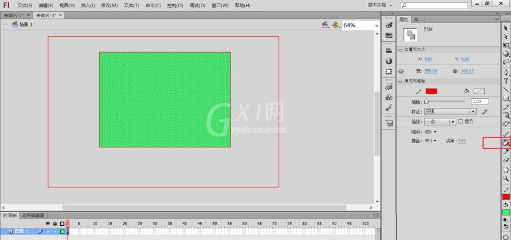The width and height of the screenshot is (511, 240).
Task: Select the Paint Bucket tool
Action: tap(506, 143)
